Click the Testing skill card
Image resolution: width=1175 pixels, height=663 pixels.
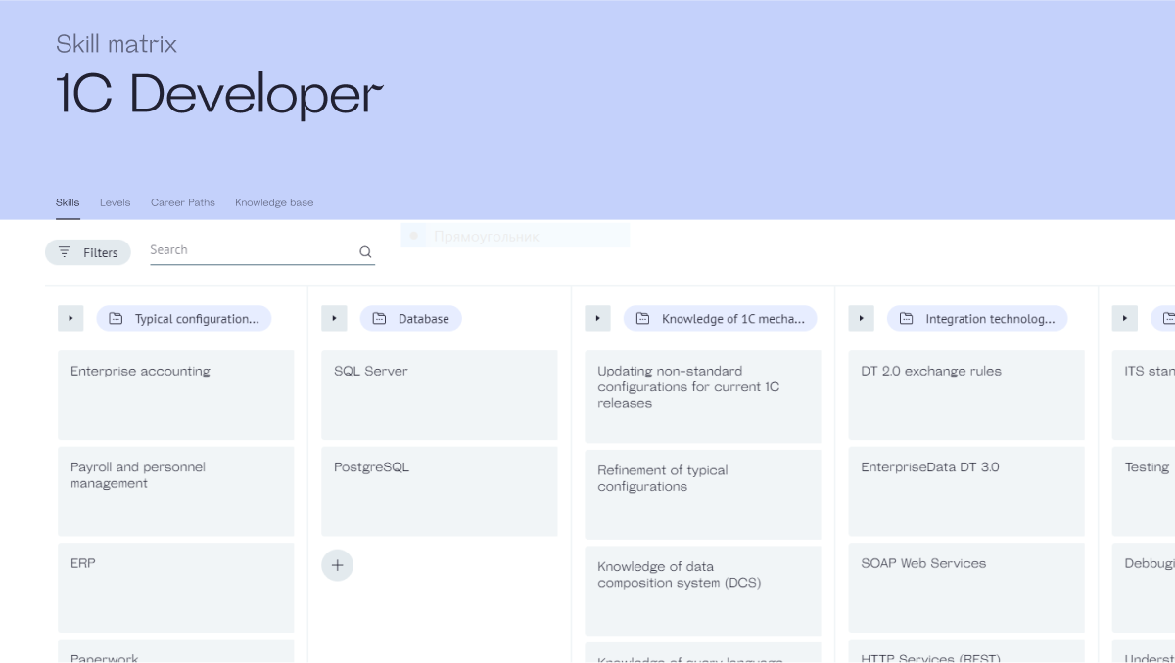(x=1144, y=491)
